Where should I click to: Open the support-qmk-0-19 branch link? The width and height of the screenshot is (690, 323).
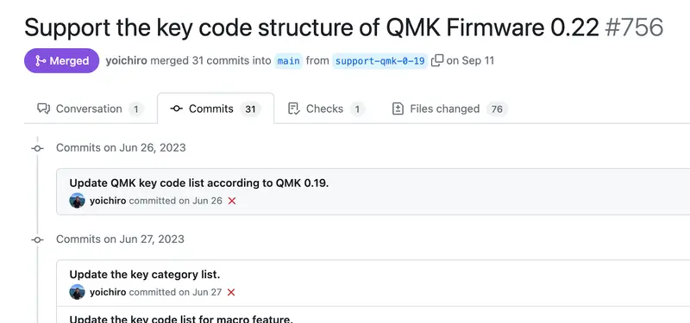[x=379, y=61]
